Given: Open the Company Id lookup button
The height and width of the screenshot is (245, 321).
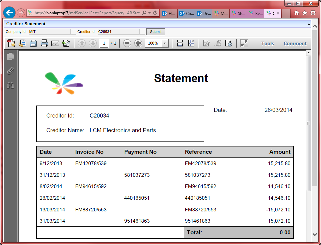Looking at the screenshot, I should [74, 32].
